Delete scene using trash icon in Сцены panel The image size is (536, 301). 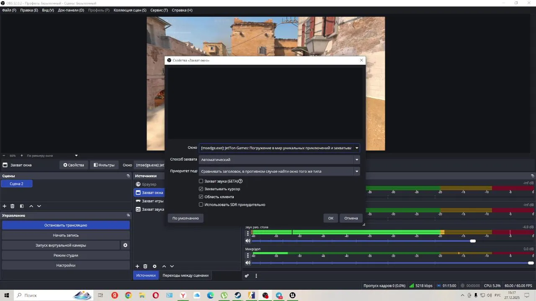[13, 206]
